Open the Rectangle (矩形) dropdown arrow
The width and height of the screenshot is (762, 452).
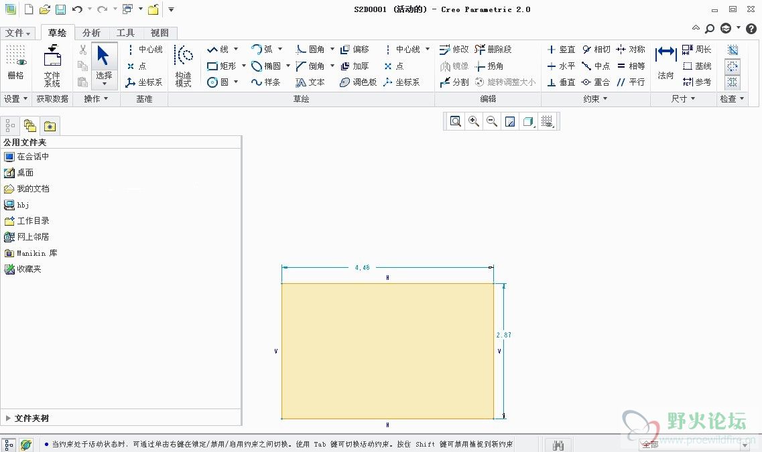pyautogui.click(x=244, y=66)
